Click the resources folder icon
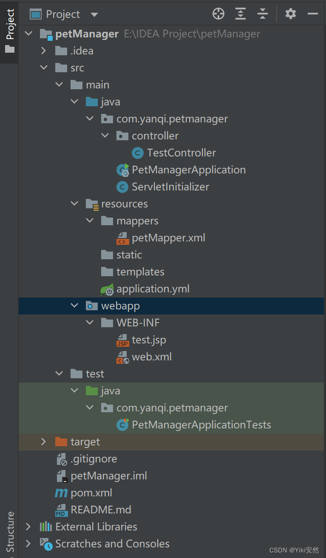326x558 pixels. click(x=92, y=204)
